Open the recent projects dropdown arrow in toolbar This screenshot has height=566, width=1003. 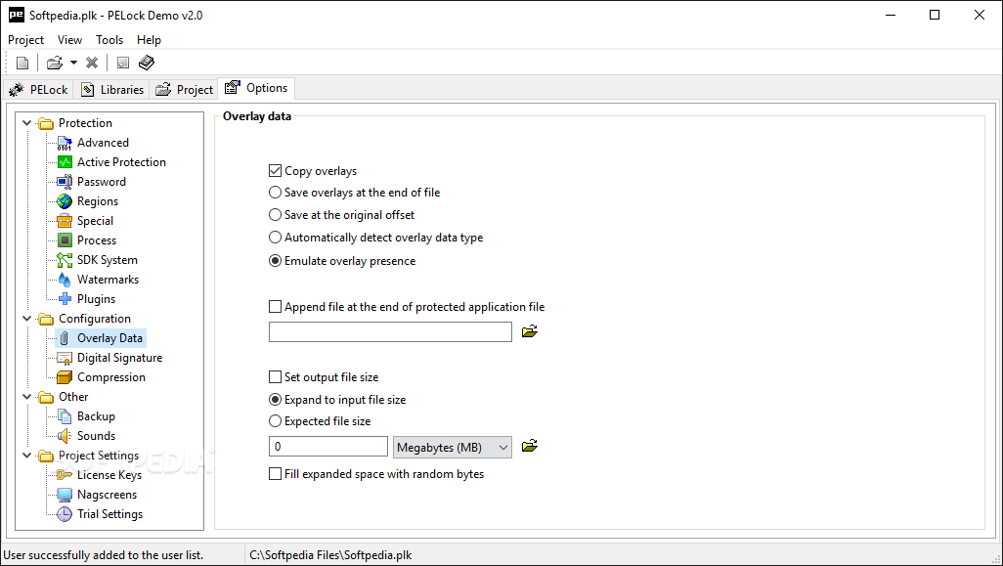click(73, 63)
